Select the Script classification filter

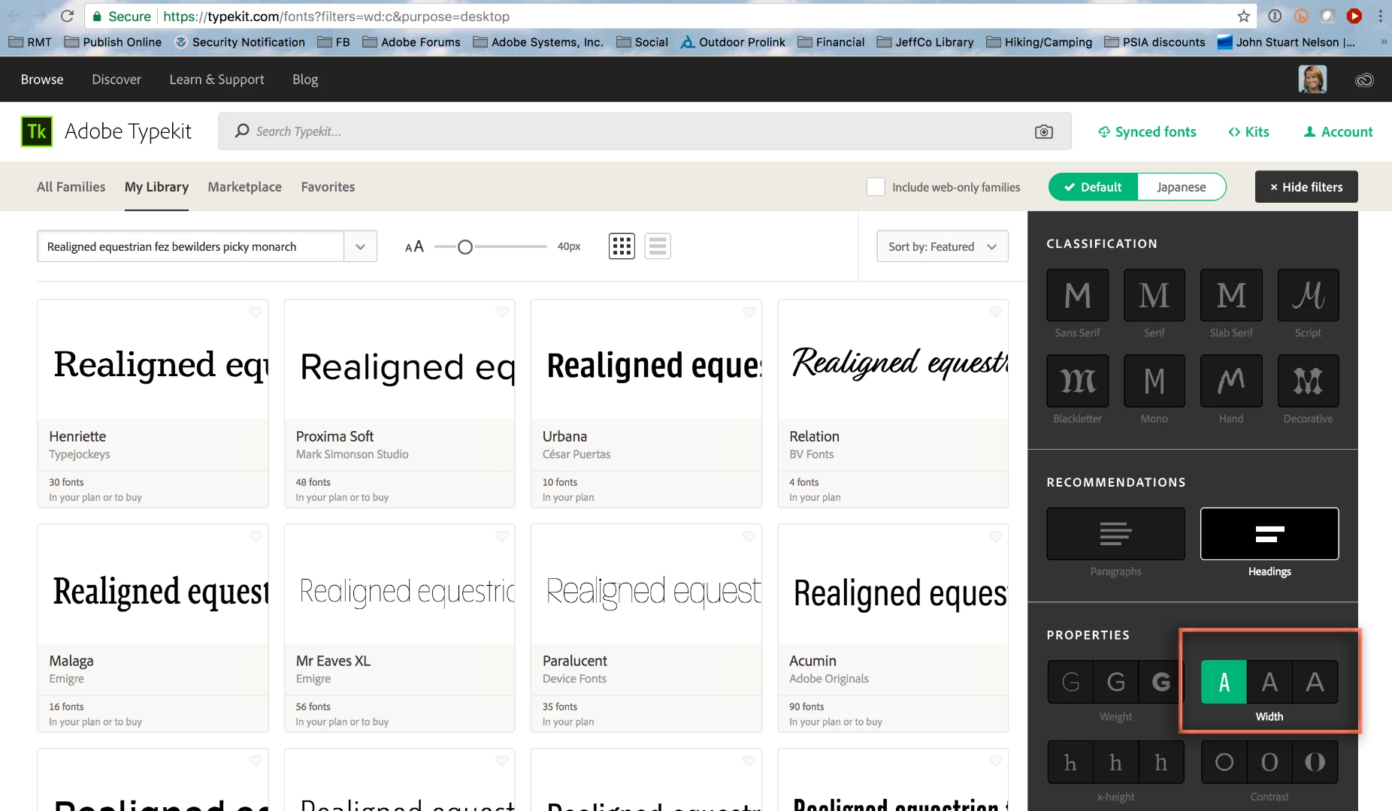pyautogui.click(x=1308, y=295)
